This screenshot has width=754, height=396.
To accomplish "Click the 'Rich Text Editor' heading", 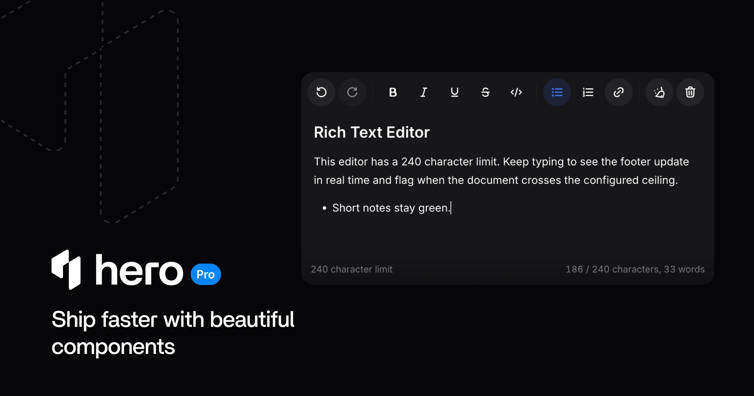I will point(371,132).
